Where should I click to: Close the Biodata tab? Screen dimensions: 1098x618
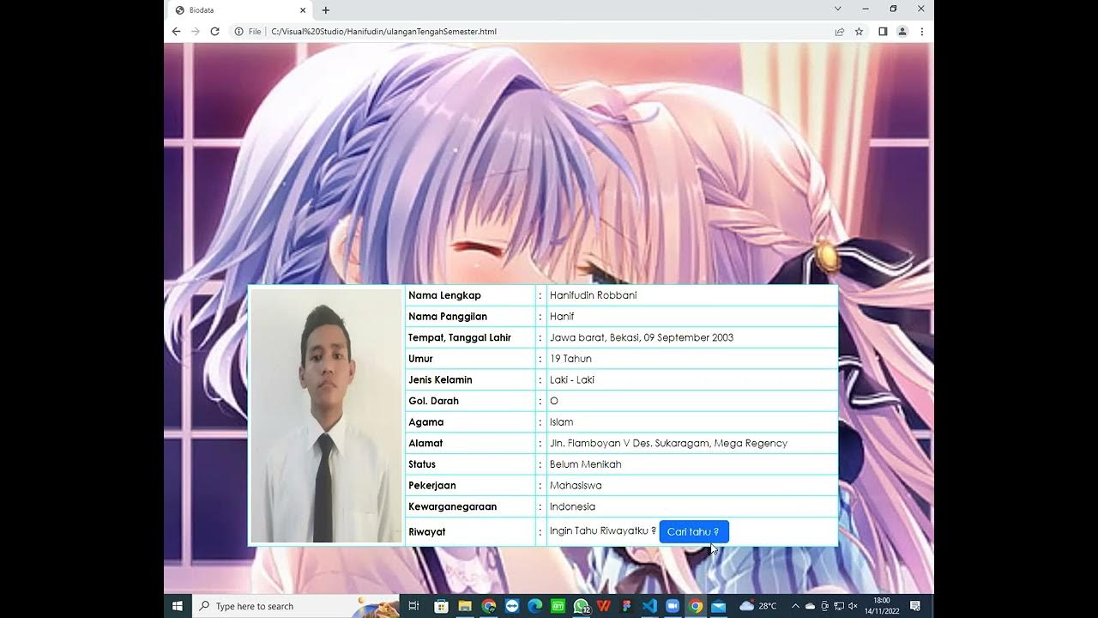click(x=303, y=10)
